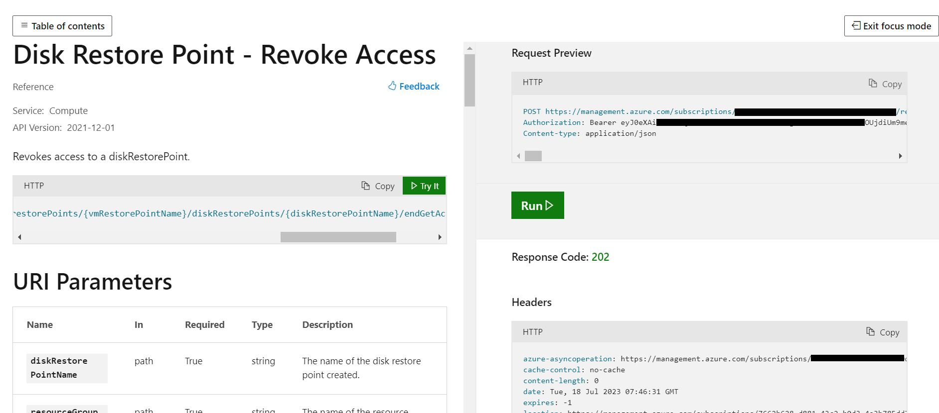The width and height of the screenshot is (939, 413).
Task: Click the Request Preview heading
Action: (x=551, y=53)
